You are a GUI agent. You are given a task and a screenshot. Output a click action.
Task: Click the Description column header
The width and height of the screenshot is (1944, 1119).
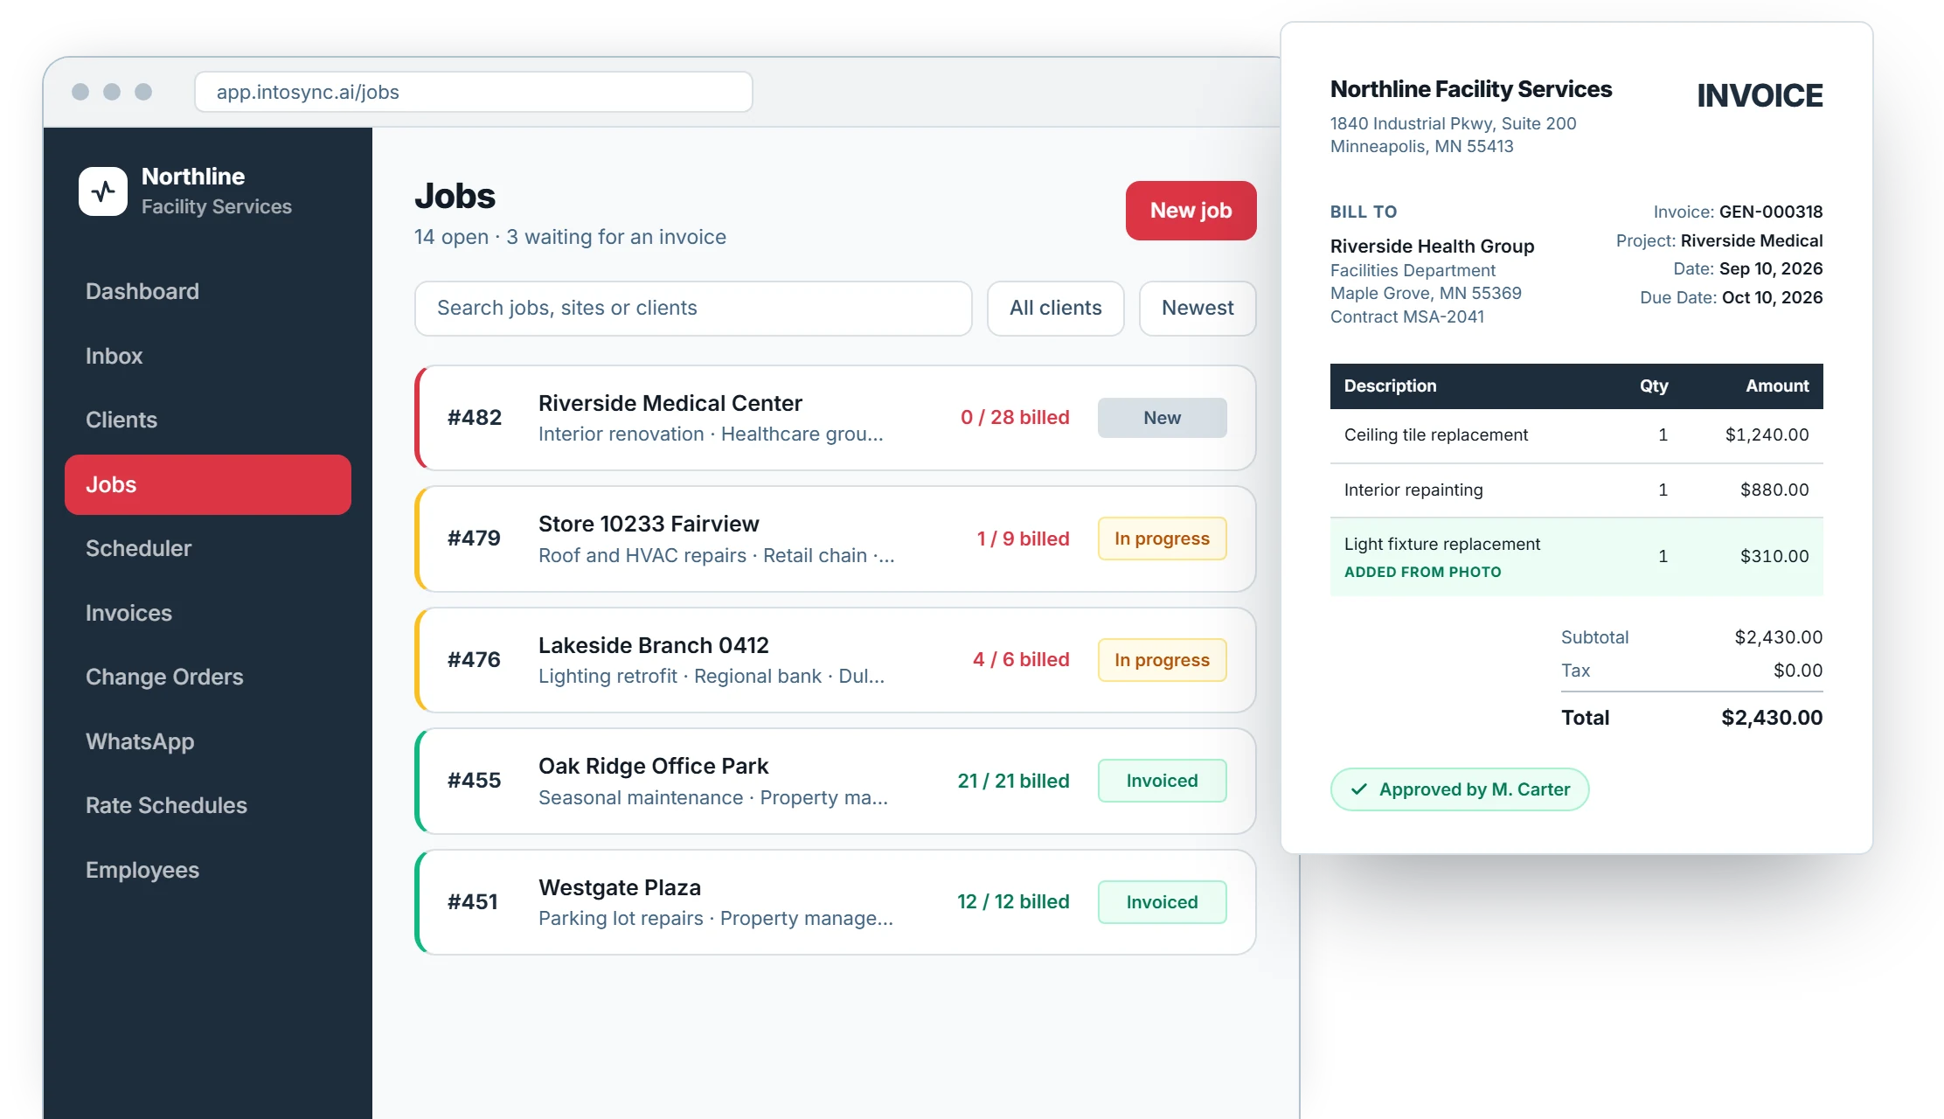pos(1390,386)
